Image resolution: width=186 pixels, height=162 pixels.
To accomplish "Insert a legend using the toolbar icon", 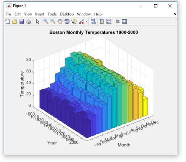I will (x=109, y=21).
